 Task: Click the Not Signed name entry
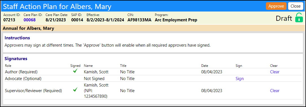click(94, 79)
